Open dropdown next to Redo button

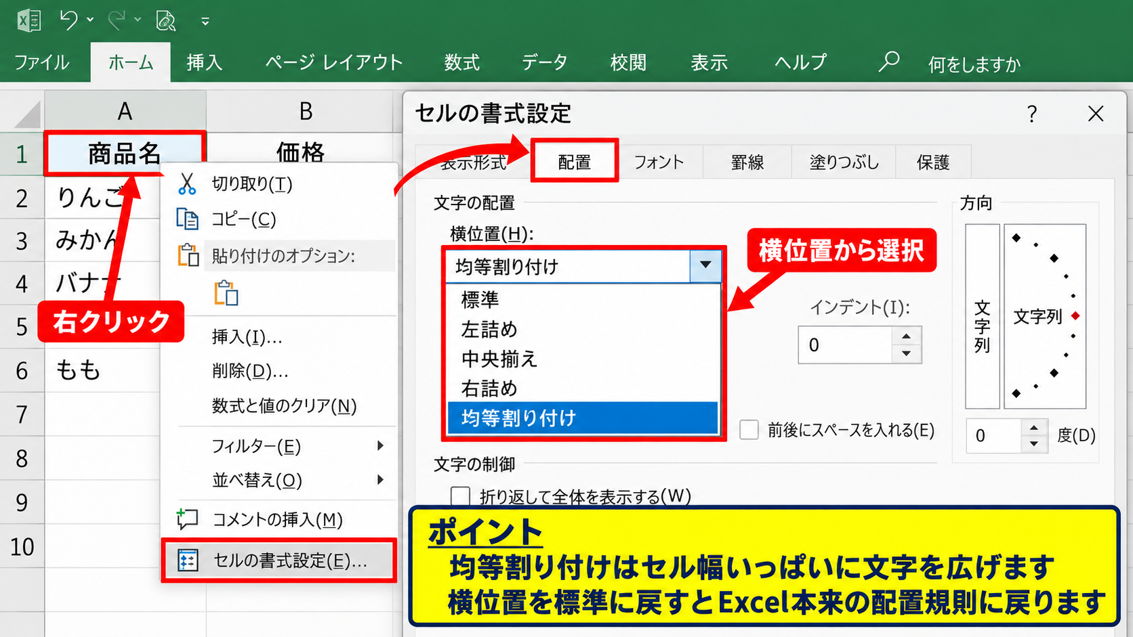coord(138,20)
